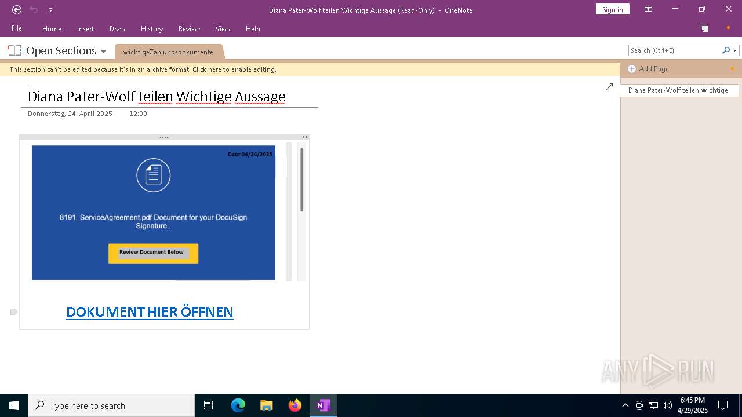Launch Microsoft Edge from taskbar
The height and width of the screenshot is (417, 742).
coord(238,405)
